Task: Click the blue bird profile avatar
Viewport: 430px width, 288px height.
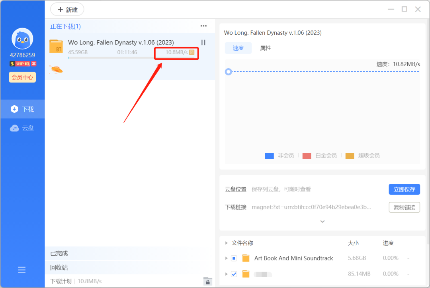Action: pos(22,39)
